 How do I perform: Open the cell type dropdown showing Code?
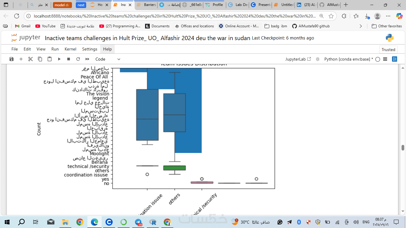pos(108,59)
